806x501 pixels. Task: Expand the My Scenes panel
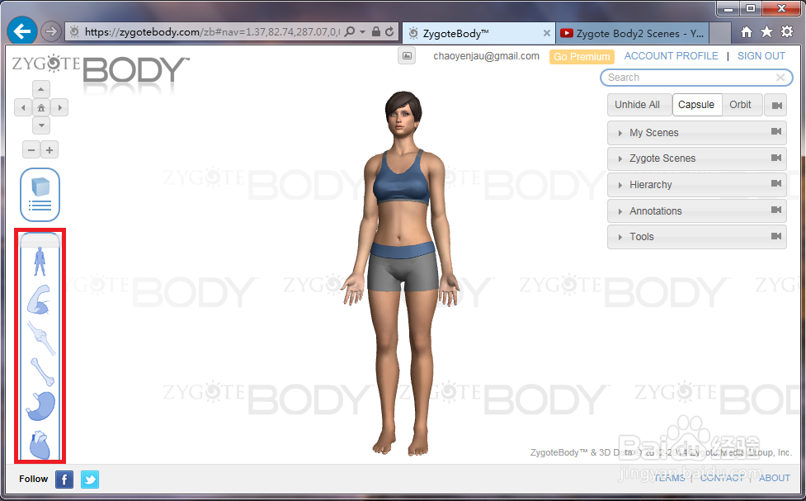(x=696, y=133)
